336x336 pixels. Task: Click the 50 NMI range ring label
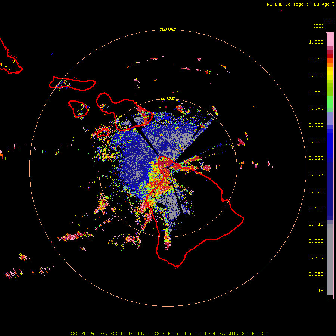coord(168,99)
